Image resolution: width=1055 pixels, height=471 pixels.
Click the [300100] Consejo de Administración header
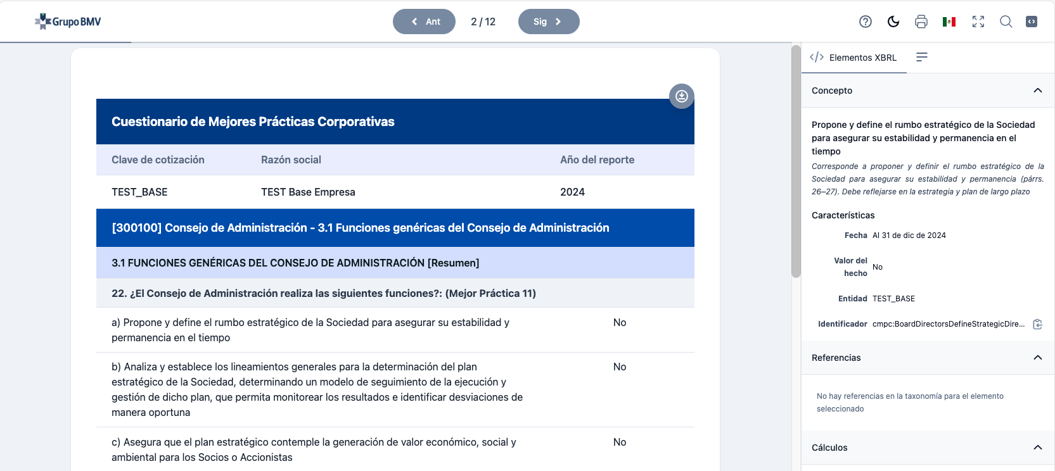[395, 228]
